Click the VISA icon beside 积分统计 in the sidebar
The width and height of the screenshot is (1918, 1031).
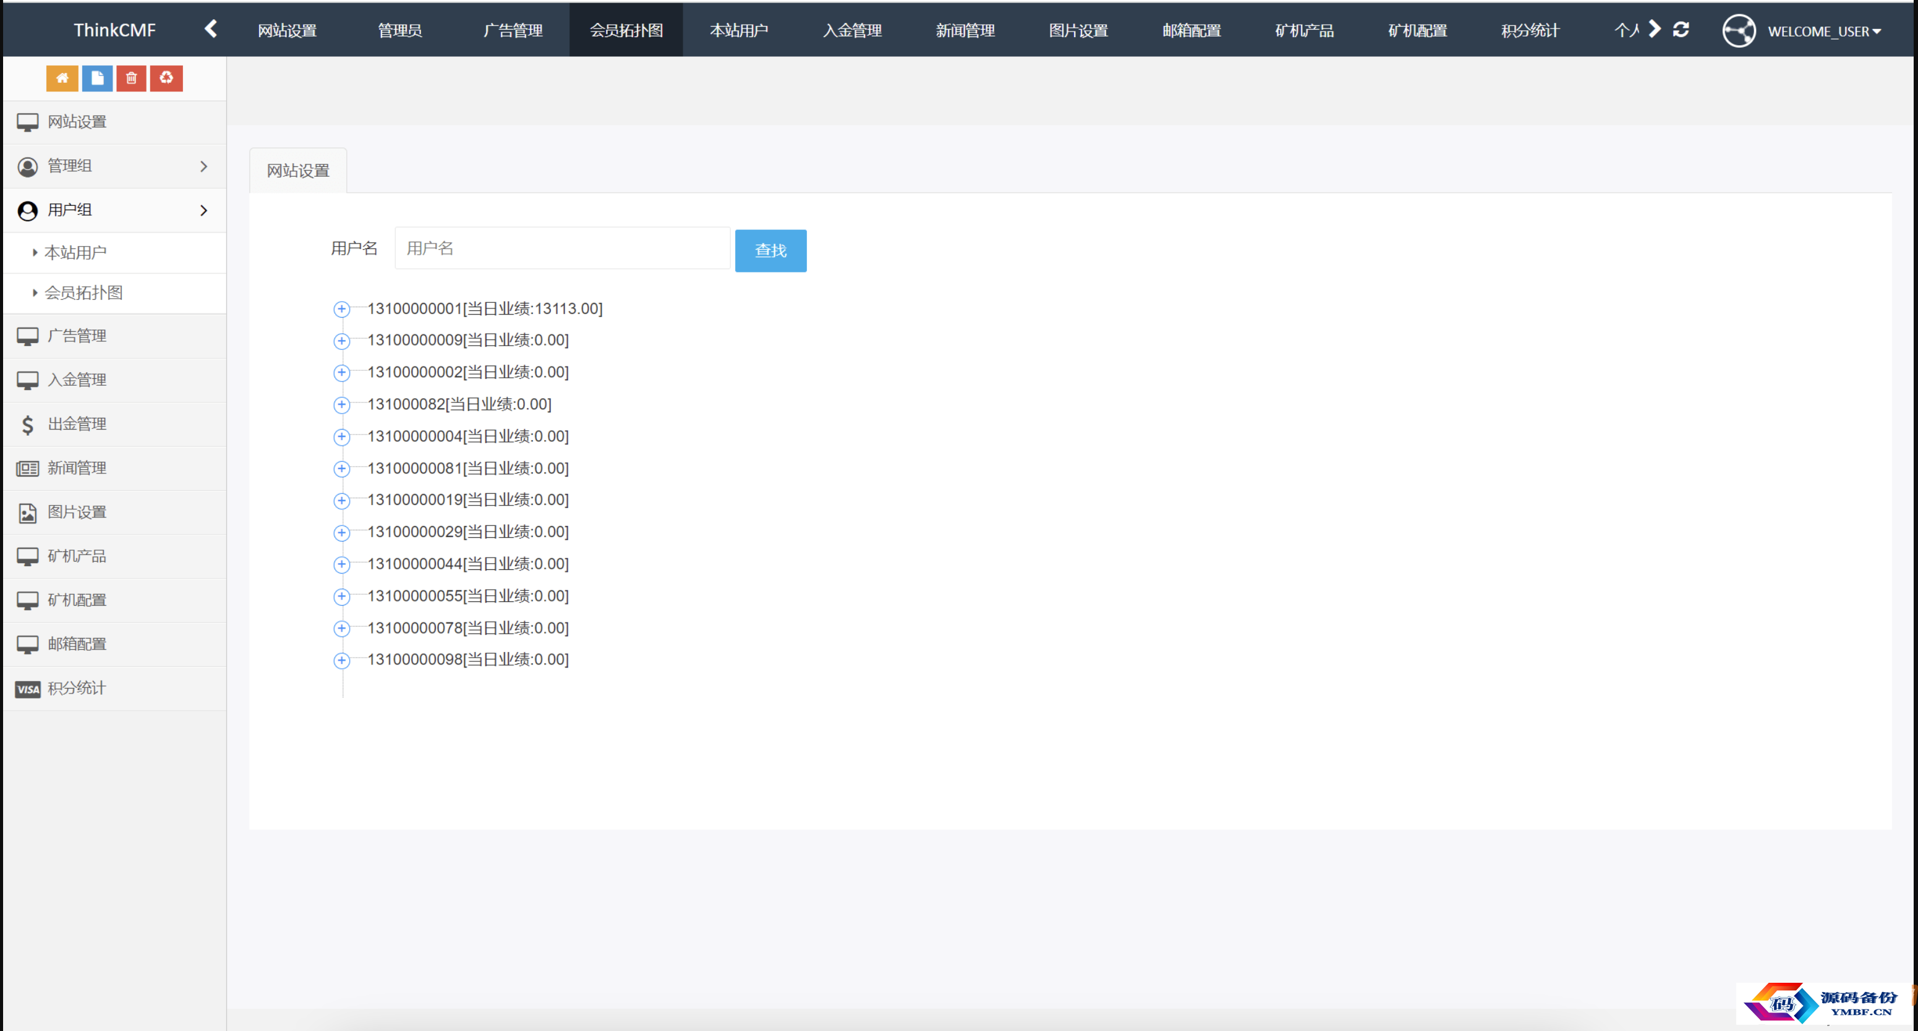point(28,689)
